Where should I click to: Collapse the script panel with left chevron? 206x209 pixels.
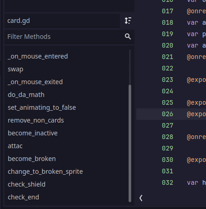tap(141, 198)
